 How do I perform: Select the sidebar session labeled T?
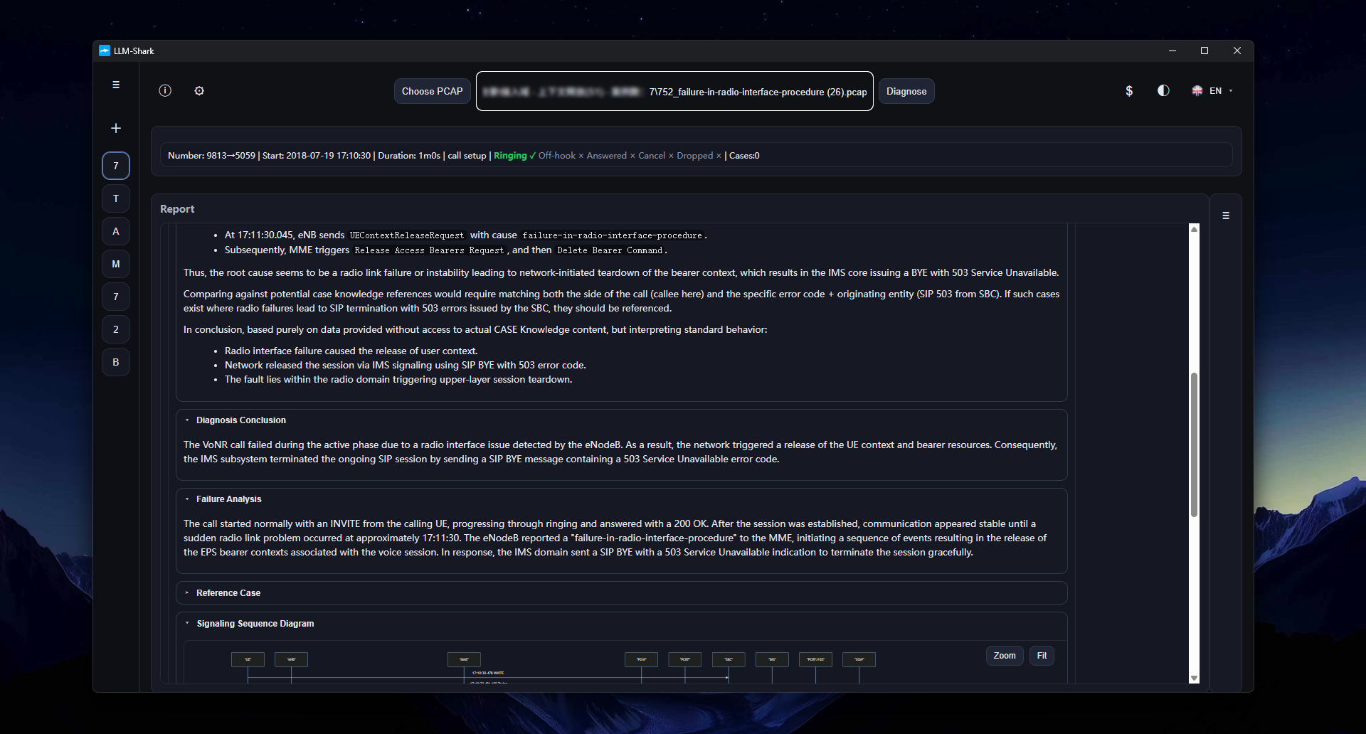click(116, 198)
